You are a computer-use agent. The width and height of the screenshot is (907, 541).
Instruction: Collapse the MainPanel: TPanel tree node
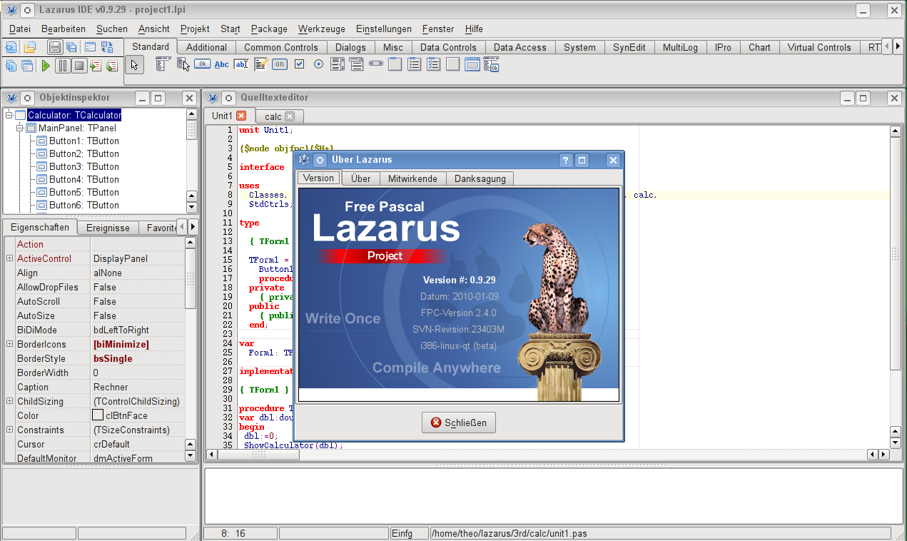pyautogui.click(x=20, y=128)
